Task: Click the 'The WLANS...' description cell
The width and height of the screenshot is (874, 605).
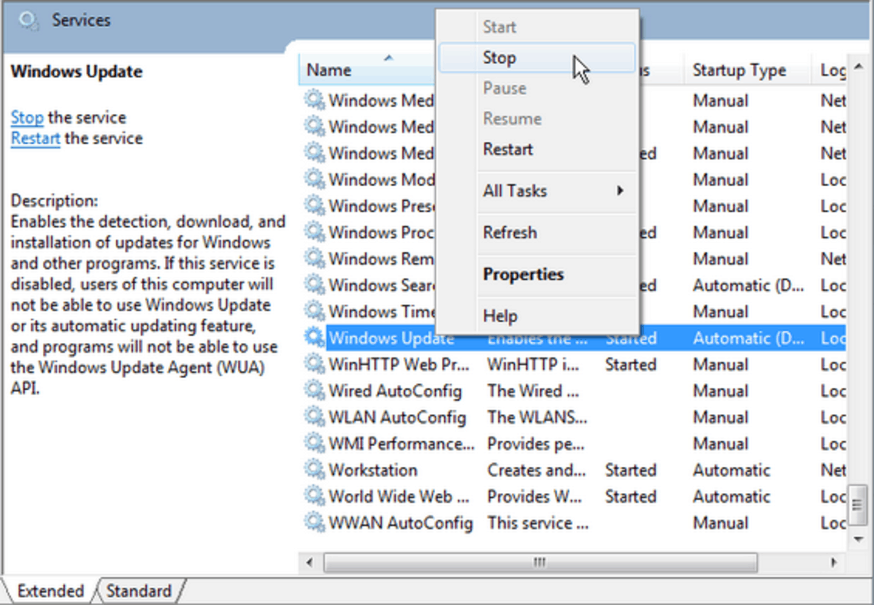Action: [537, 417]
